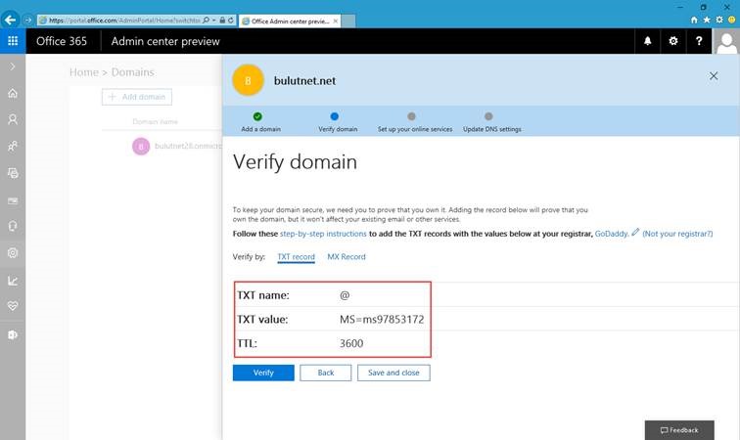This screenshot has height=440, width=740.
Task: Open the Home icon in sidebar
Action: [13, 93]
